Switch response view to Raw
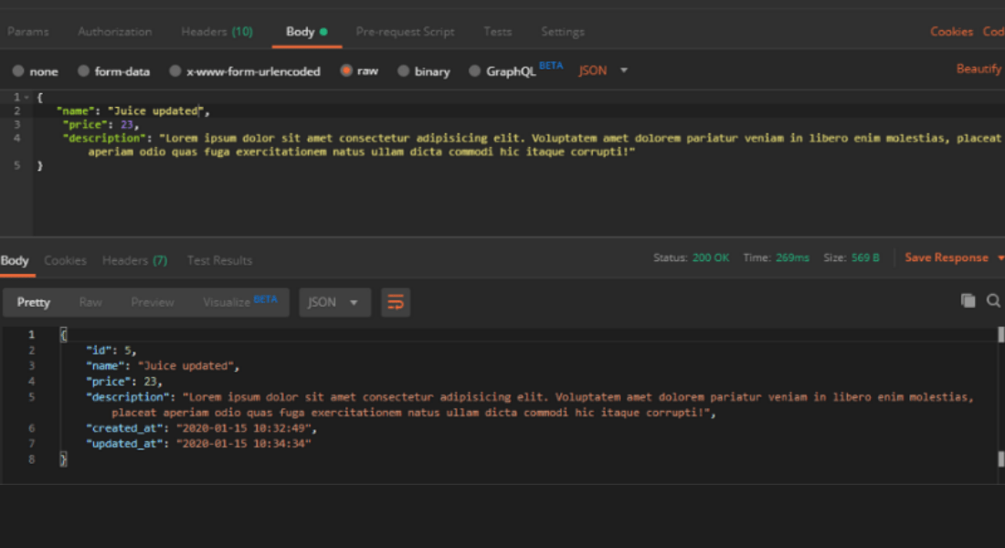 pyautogui.click(x=90, y=302)
